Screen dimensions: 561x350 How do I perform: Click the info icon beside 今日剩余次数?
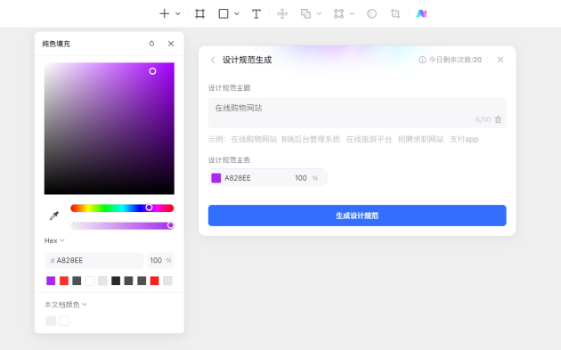pyautogui.click(x=422, y=60)
